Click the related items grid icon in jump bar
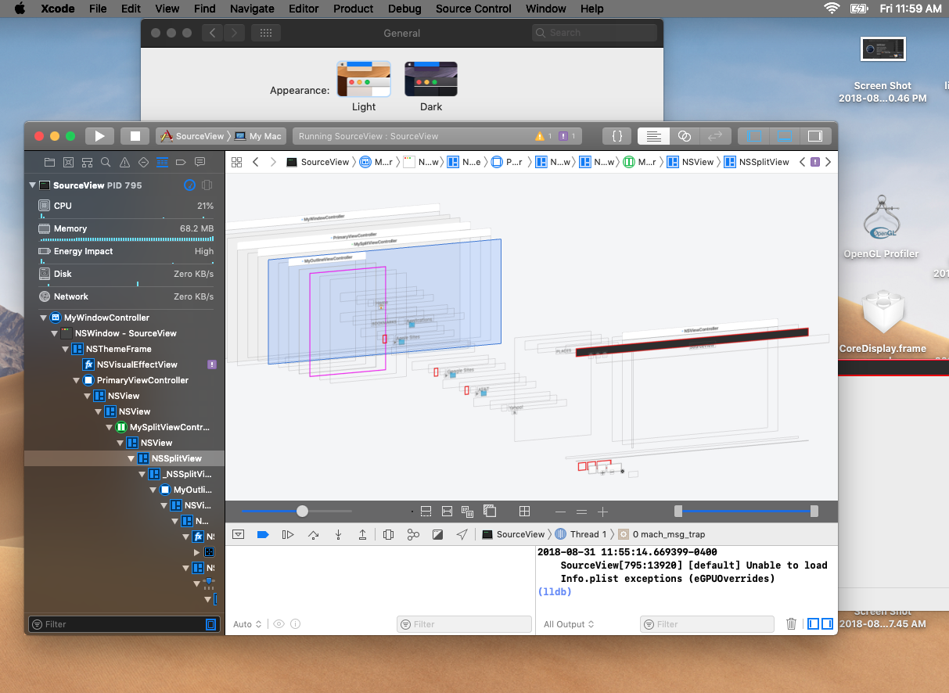Image resolution: width=949 pixels, height=693 pixels. point(235,162)
